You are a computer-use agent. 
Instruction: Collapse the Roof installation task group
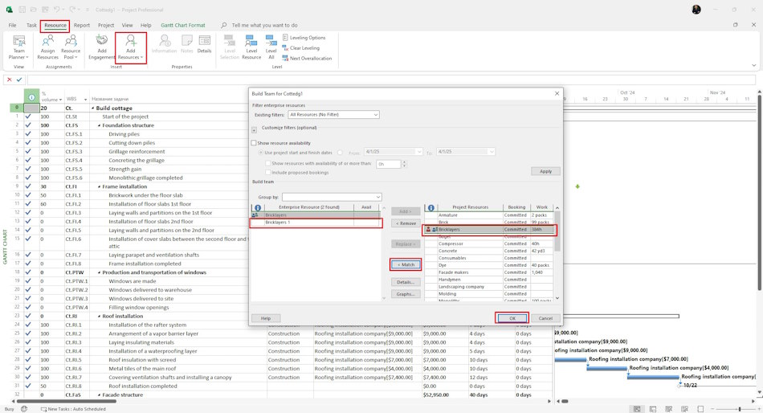[x=99, y=316]
